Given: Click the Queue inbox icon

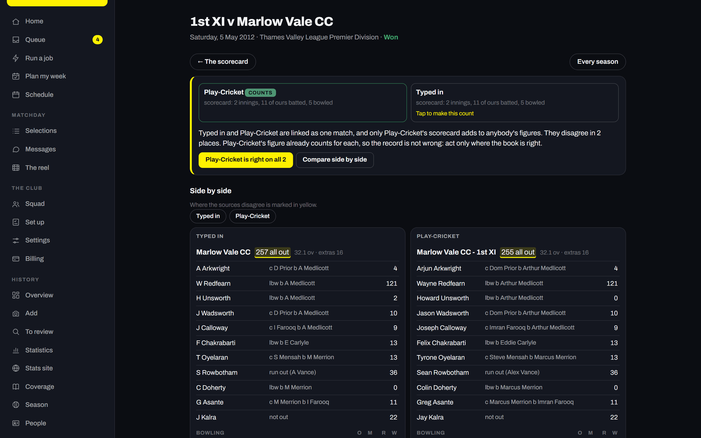Looking at the screenshot, I should [16, 40].
